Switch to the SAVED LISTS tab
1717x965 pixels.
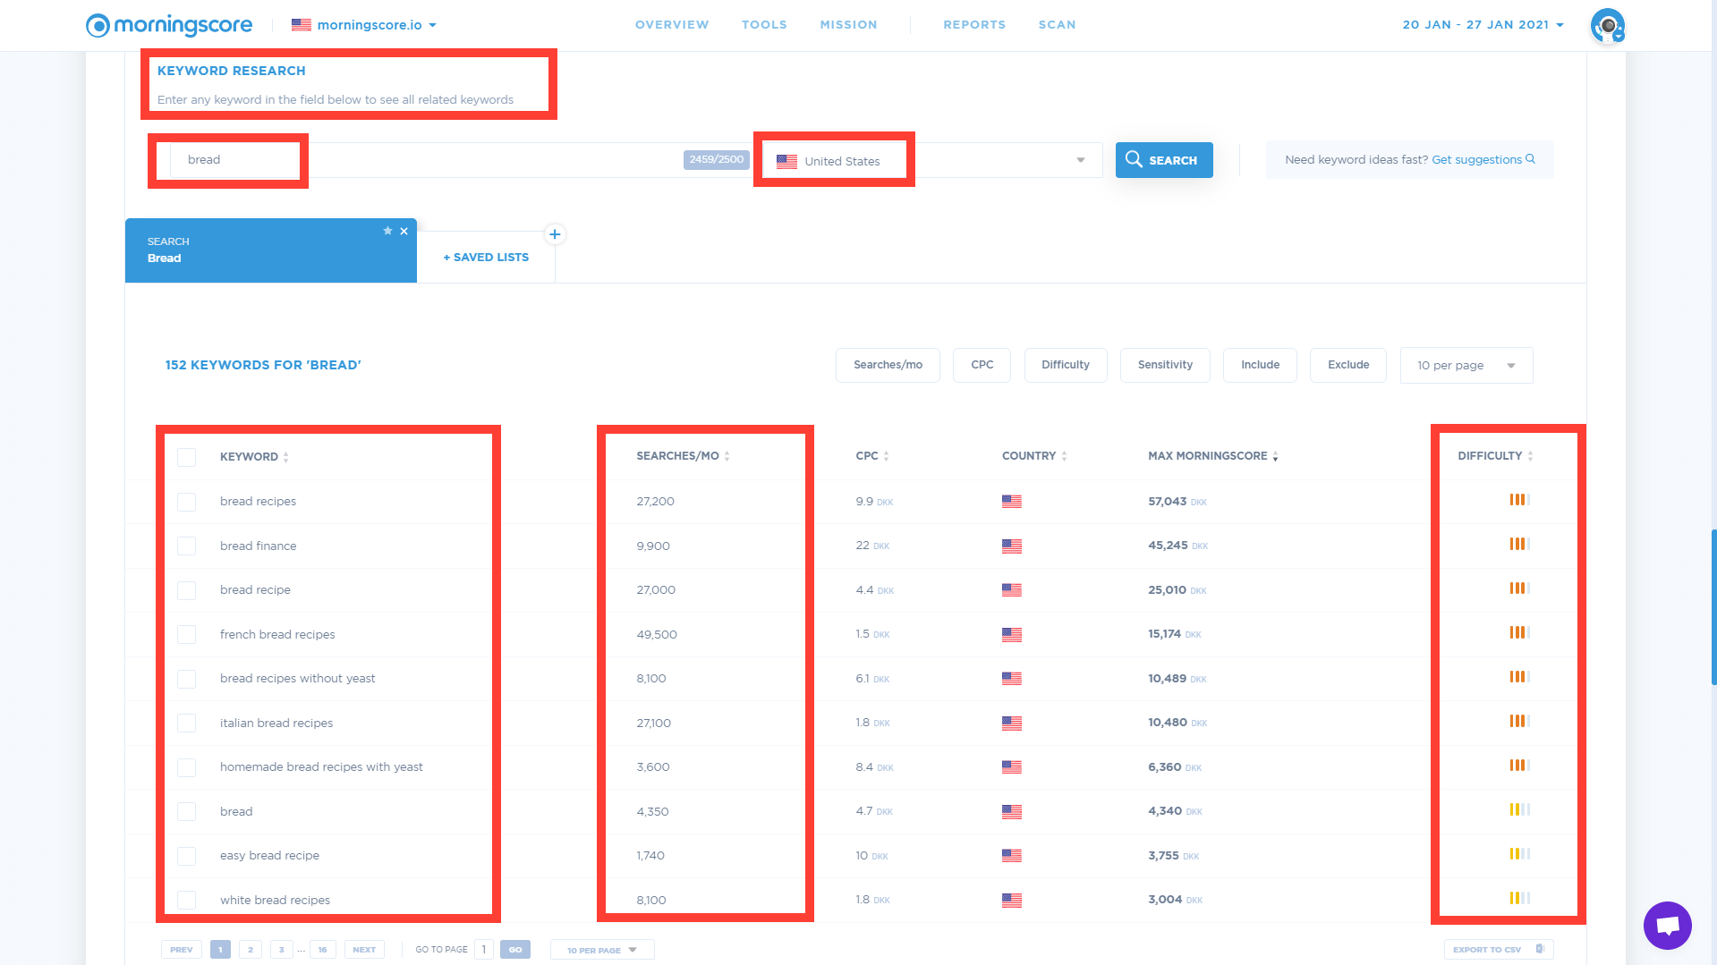pos(485,257)
